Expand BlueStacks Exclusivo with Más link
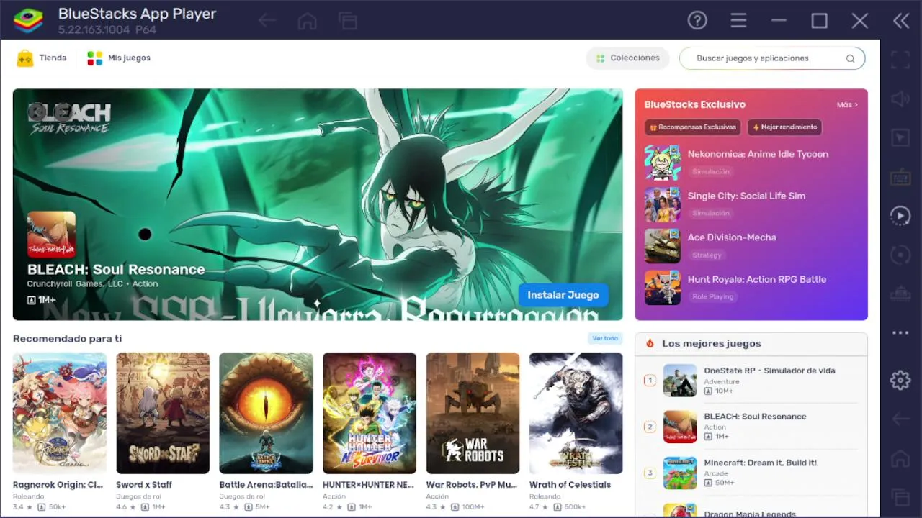 pos(847,105)
